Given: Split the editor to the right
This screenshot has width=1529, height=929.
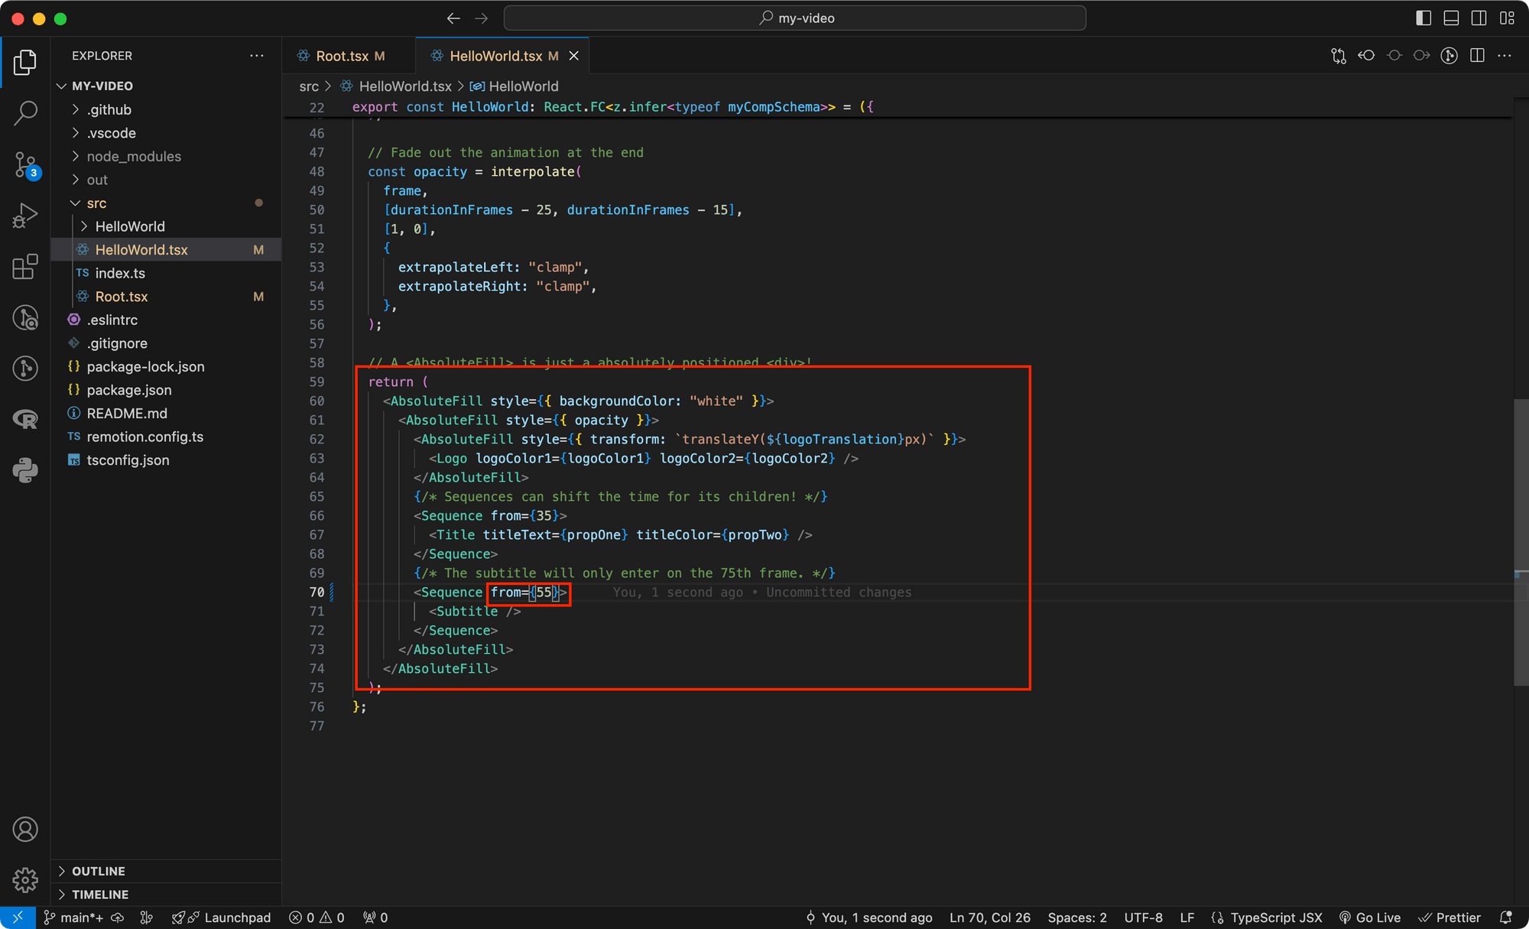Looking at the screenshot, I should point(1477,56).
